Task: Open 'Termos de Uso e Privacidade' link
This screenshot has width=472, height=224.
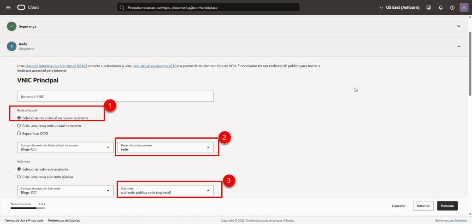Action: tap(24, 220)
